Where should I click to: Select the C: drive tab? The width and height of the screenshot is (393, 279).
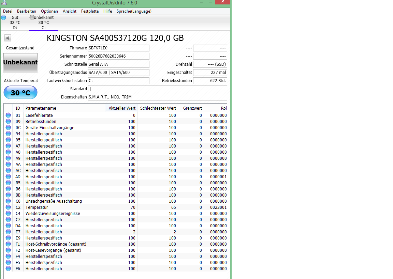click(44, 22)
